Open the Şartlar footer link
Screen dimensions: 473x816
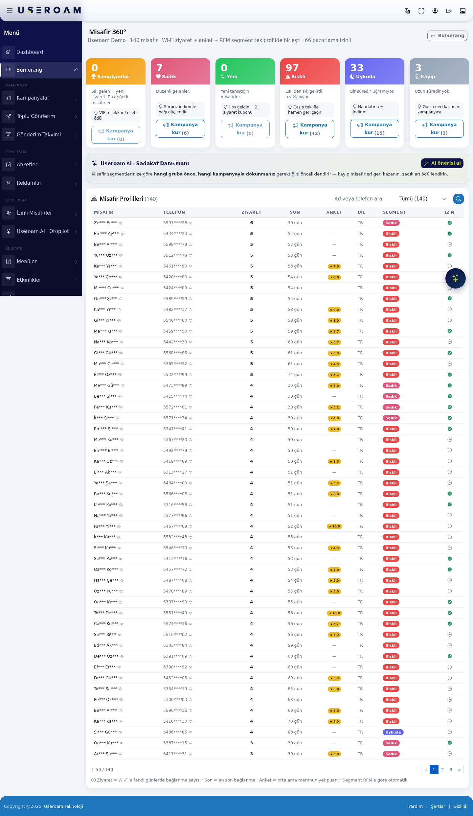point(438,806)
